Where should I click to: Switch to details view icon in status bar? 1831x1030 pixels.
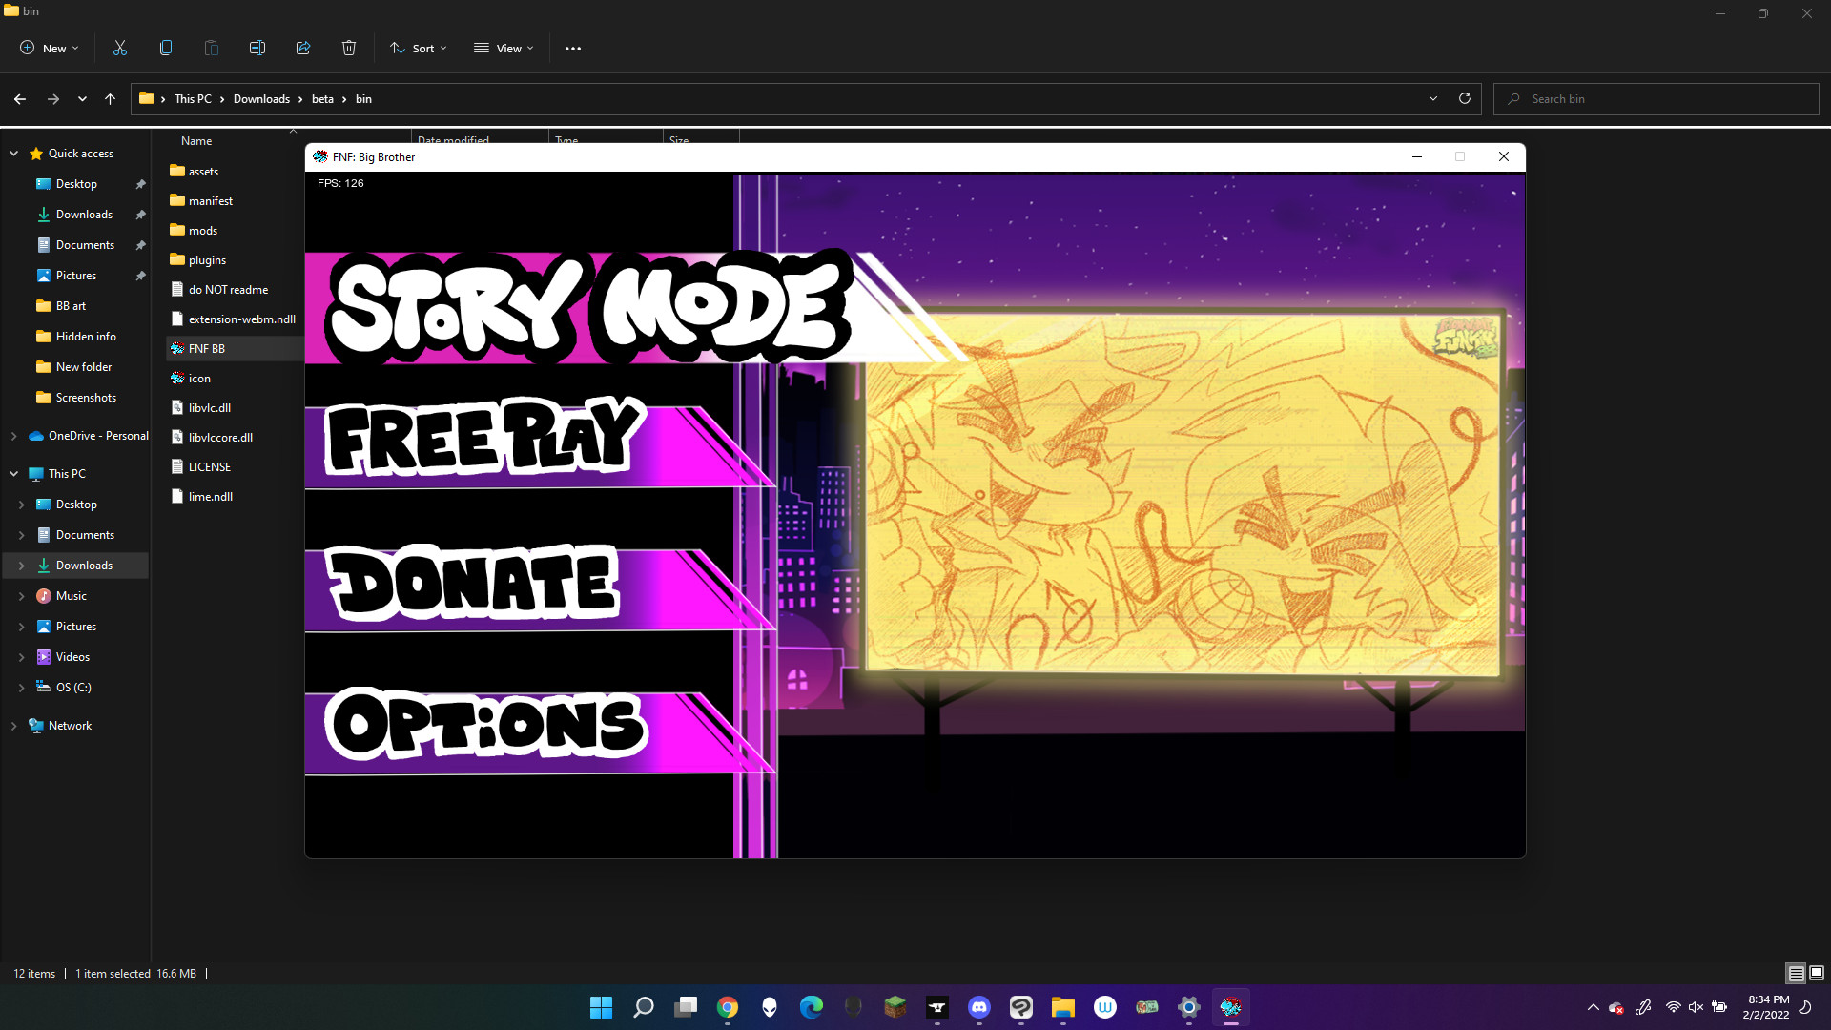coord(1796,974)
